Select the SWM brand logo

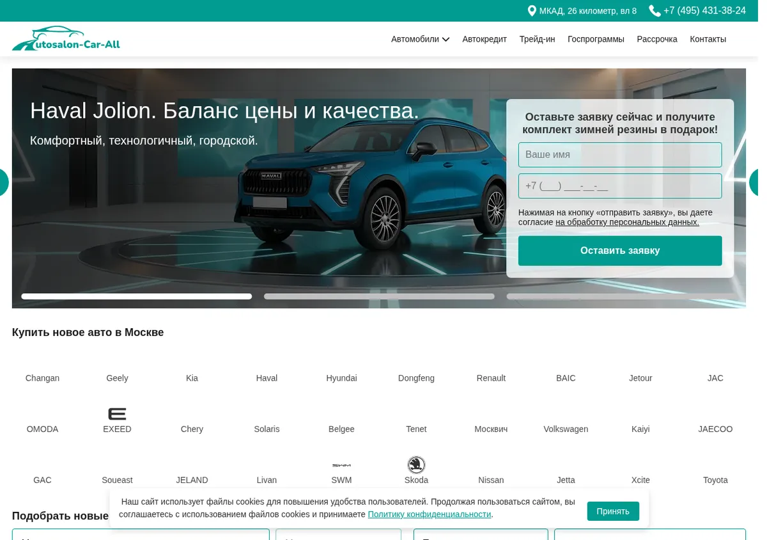pyautogui.click(x=341, y=465)
